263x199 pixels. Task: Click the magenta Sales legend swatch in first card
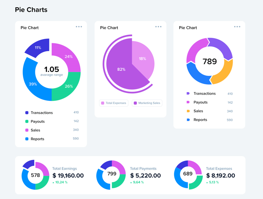click(27, 130)
